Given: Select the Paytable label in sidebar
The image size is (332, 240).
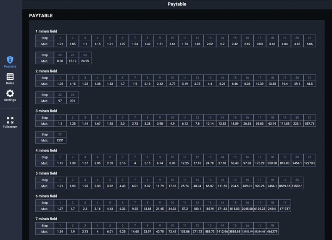Looking at the screenshot, I should [x=10, y=66].
